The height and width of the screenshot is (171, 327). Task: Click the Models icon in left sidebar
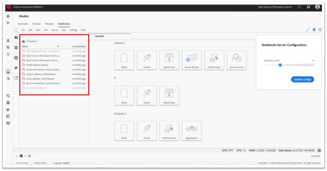point(8,72)
